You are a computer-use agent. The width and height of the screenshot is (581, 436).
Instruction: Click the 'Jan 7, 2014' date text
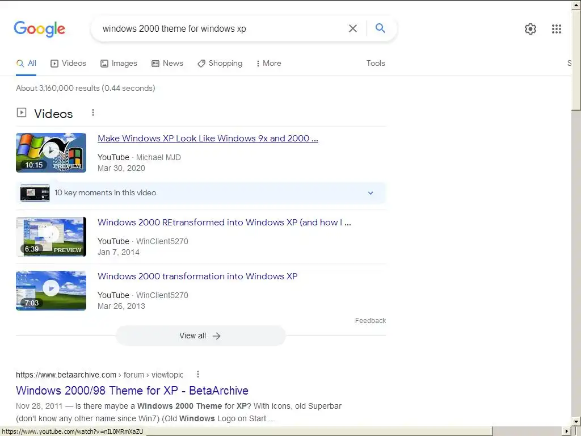click(x=118, y=253)
